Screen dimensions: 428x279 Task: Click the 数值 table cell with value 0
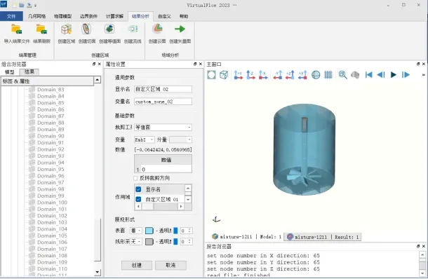[x=166, y=170]
